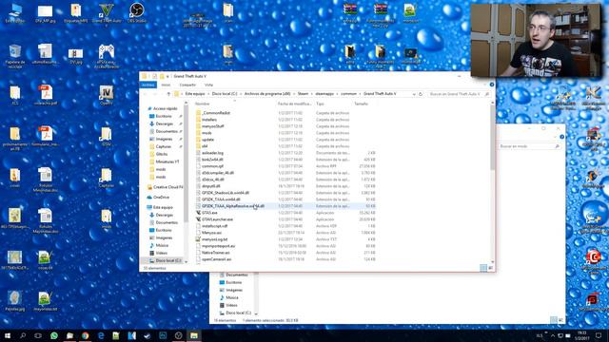Open the Inicio ribbon tab
The height and width of the screenshot is (342, 609).
pos(166,85)
